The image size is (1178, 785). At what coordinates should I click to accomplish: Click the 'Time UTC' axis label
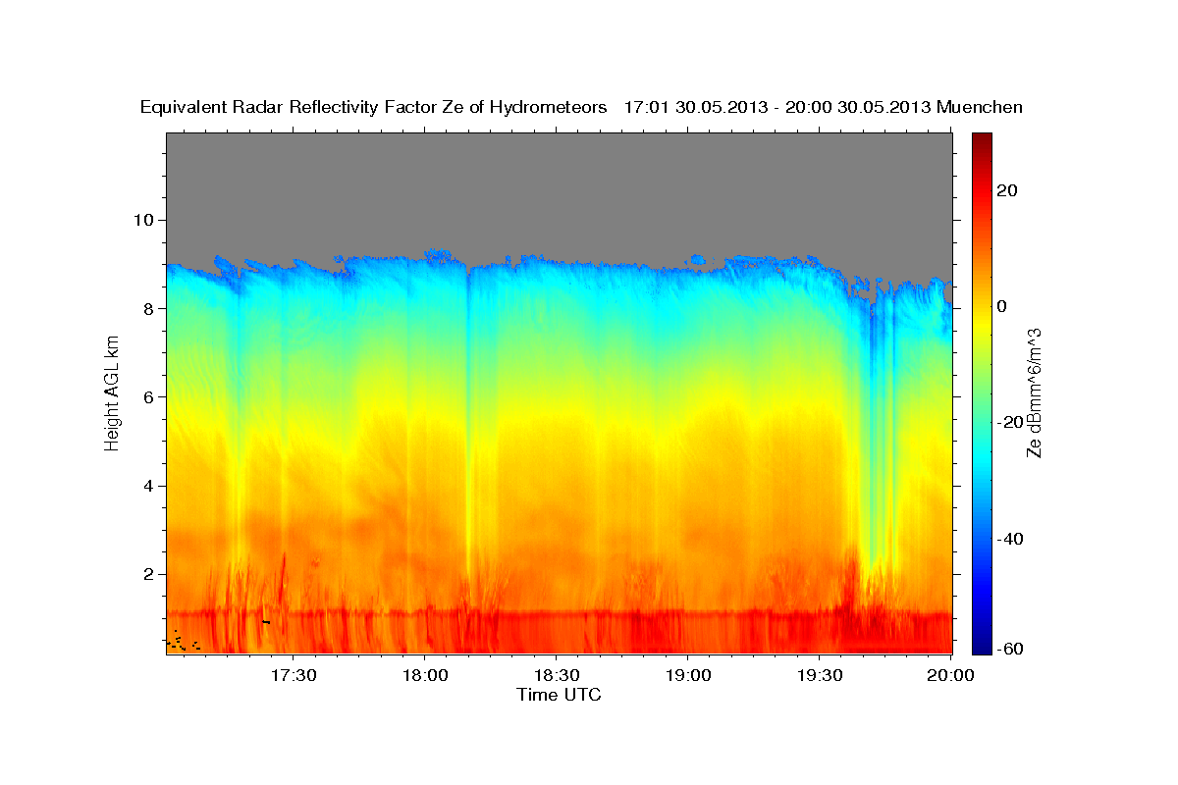pos(559,696)
